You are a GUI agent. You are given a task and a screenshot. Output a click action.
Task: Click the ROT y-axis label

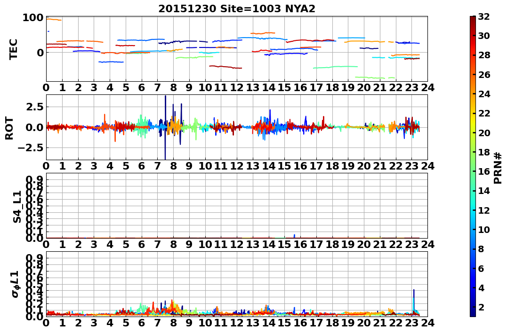(x=9, y=128)
